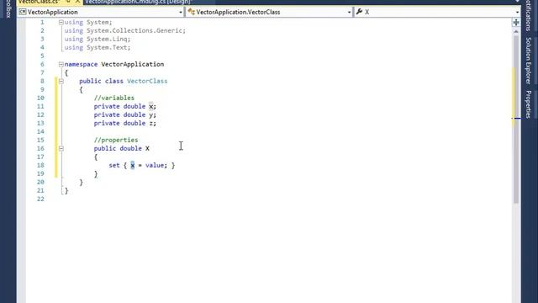Image resolution: width=538 pixels, height=303 pixels.
Task: Click the '//variables' comment
Action: [x=114, y=98]
